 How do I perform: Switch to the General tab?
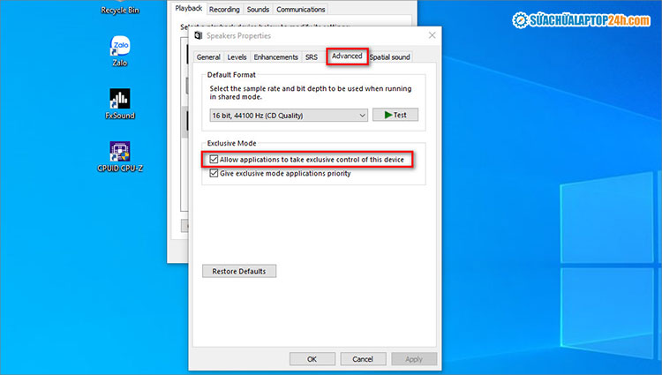[208, 57]
